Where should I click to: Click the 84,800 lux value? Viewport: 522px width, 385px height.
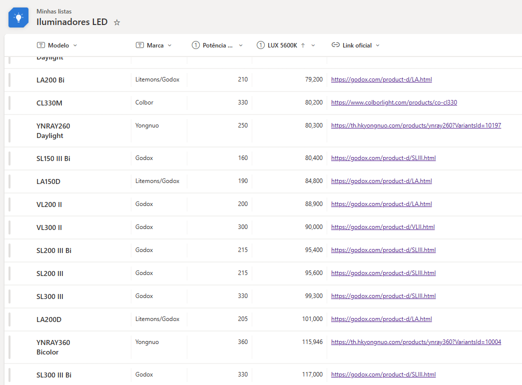click(314, 180)
